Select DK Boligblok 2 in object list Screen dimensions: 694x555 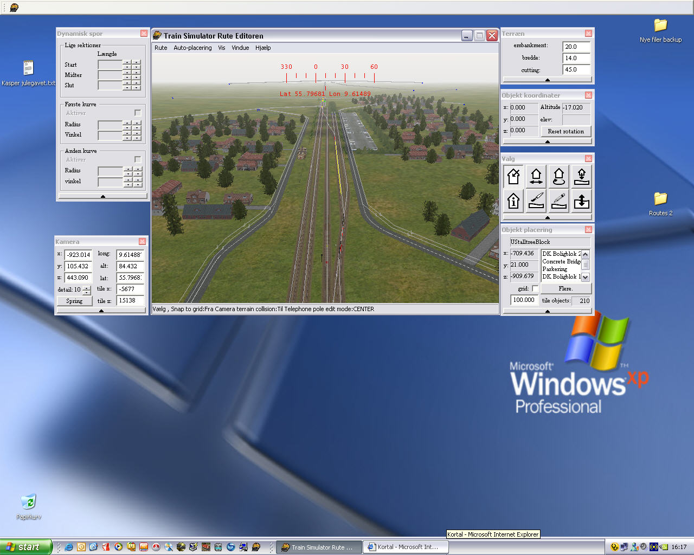pyautogui.click(x=561, y=254)
